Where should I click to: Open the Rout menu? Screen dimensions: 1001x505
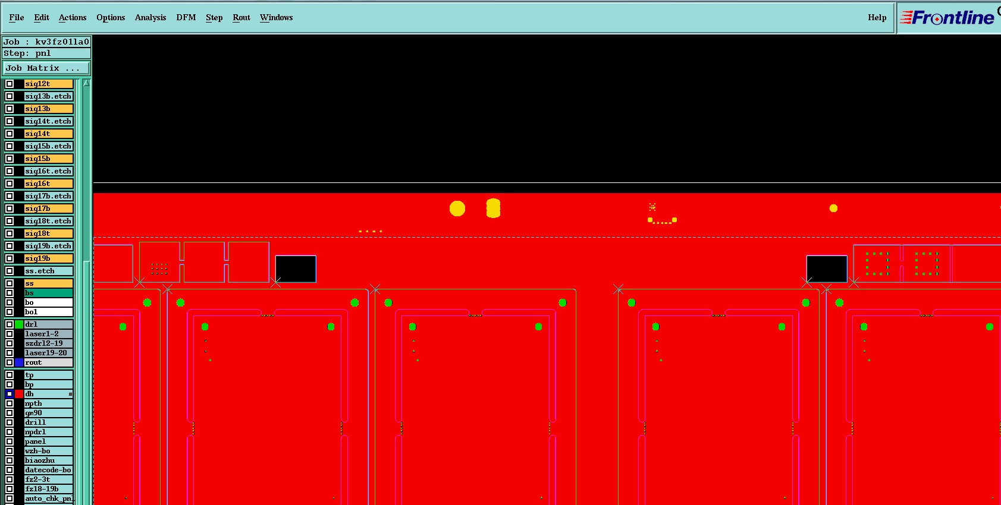(x=241, y=17)
